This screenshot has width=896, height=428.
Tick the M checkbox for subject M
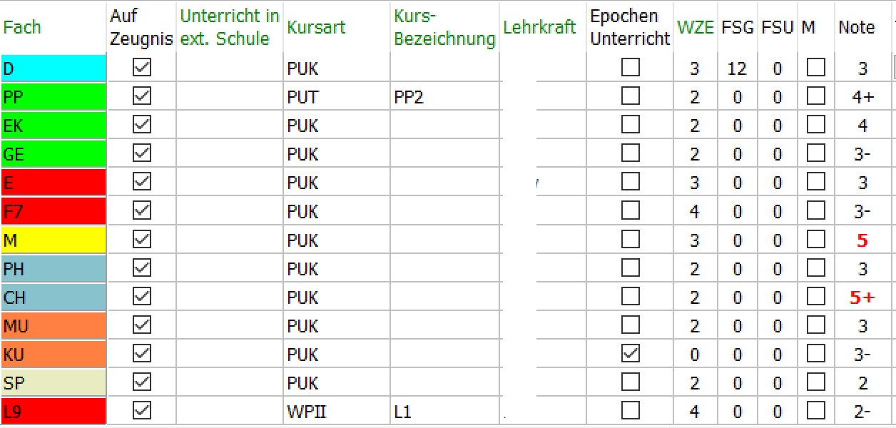click(x=815, y=240)
